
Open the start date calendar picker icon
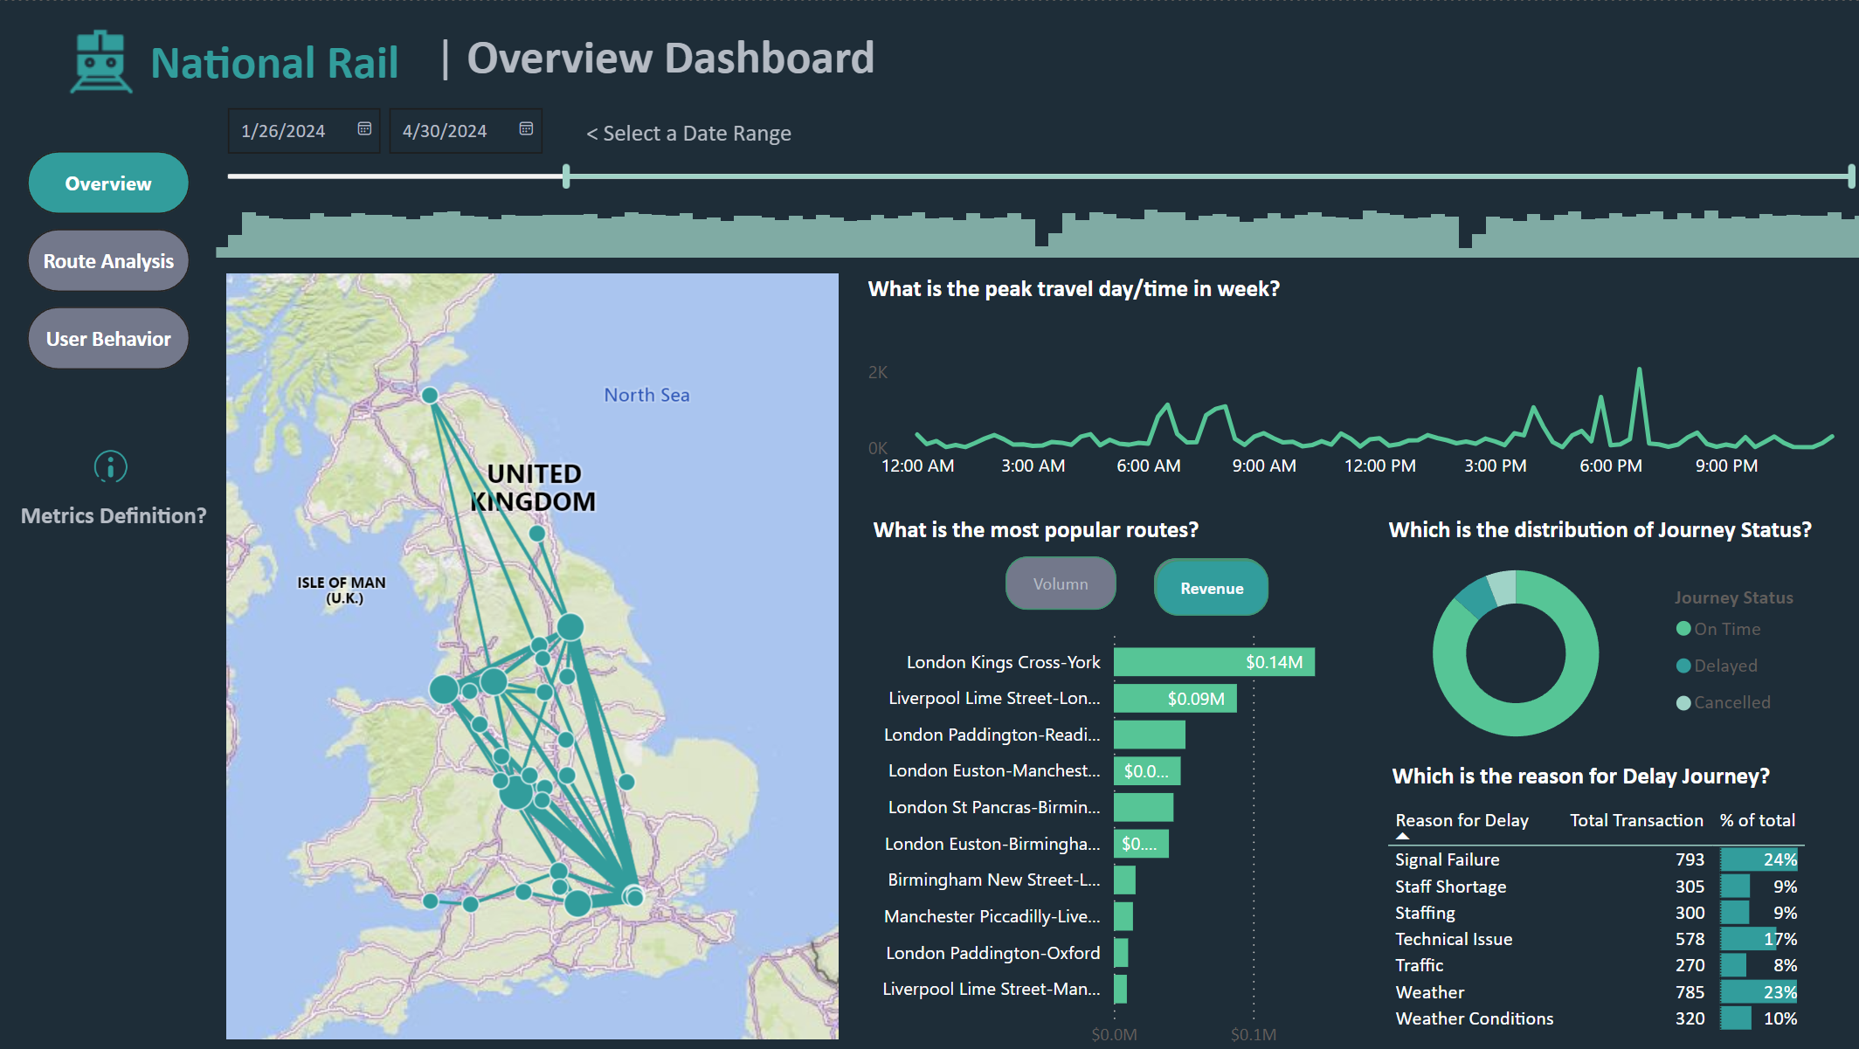point(364,129)
